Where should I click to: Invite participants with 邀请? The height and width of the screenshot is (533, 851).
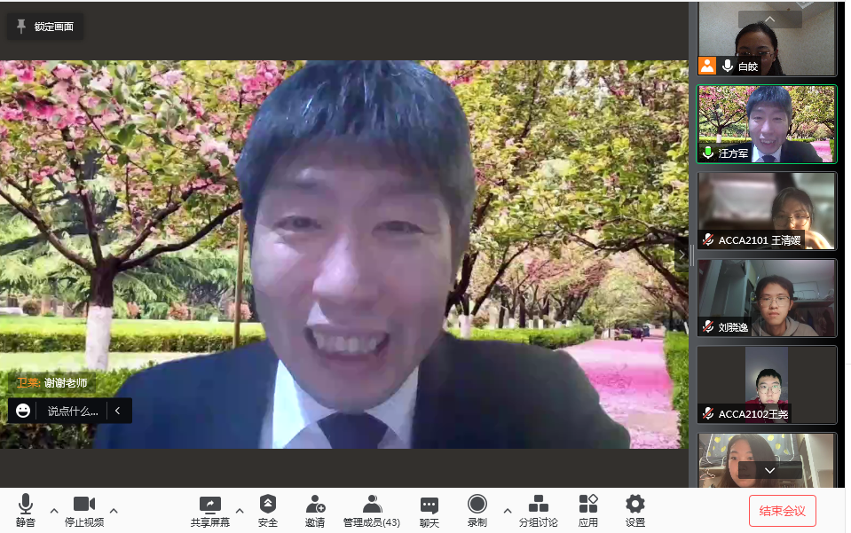pos(315,510)
